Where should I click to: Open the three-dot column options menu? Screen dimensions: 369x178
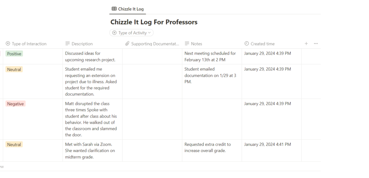[316, 44]
